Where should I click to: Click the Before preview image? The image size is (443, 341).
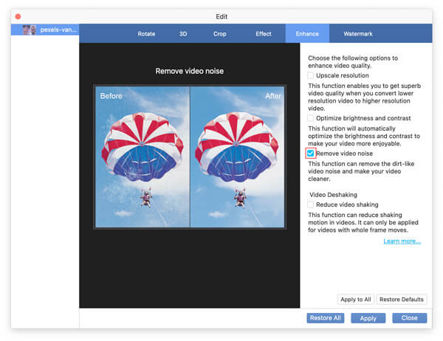[x=142, y=157]
